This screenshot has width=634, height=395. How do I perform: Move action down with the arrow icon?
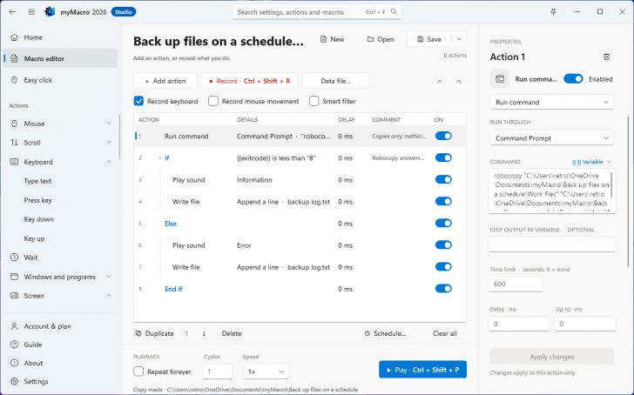pyautogui.click(x=204, y=333)
